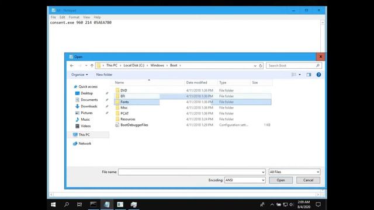Viewport: 374px width, 210px height.
Task: Open Notepad's Edit menu
Action: click(63, 17)
